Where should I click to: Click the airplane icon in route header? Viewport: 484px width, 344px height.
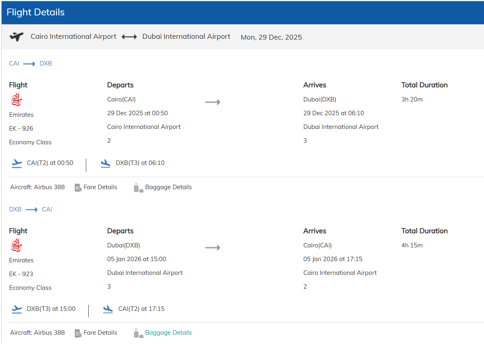[17, 37]
